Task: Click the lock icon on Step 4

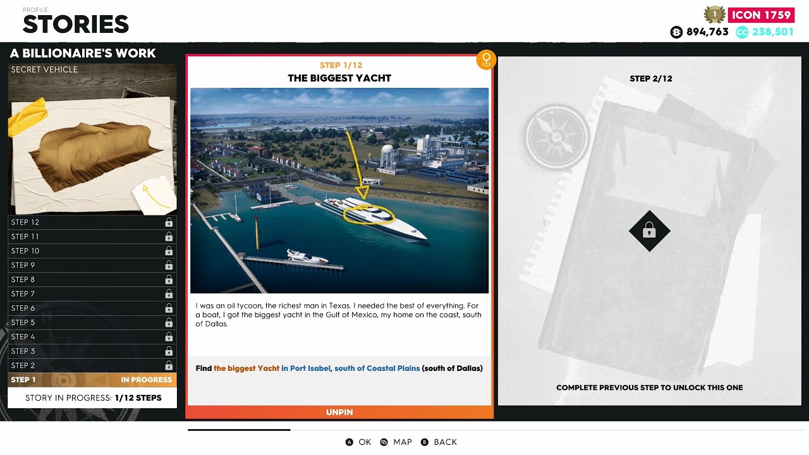Action: tap(169, 337)
